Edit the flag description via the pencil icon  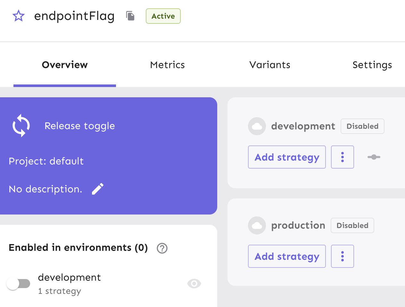[97, 189]
